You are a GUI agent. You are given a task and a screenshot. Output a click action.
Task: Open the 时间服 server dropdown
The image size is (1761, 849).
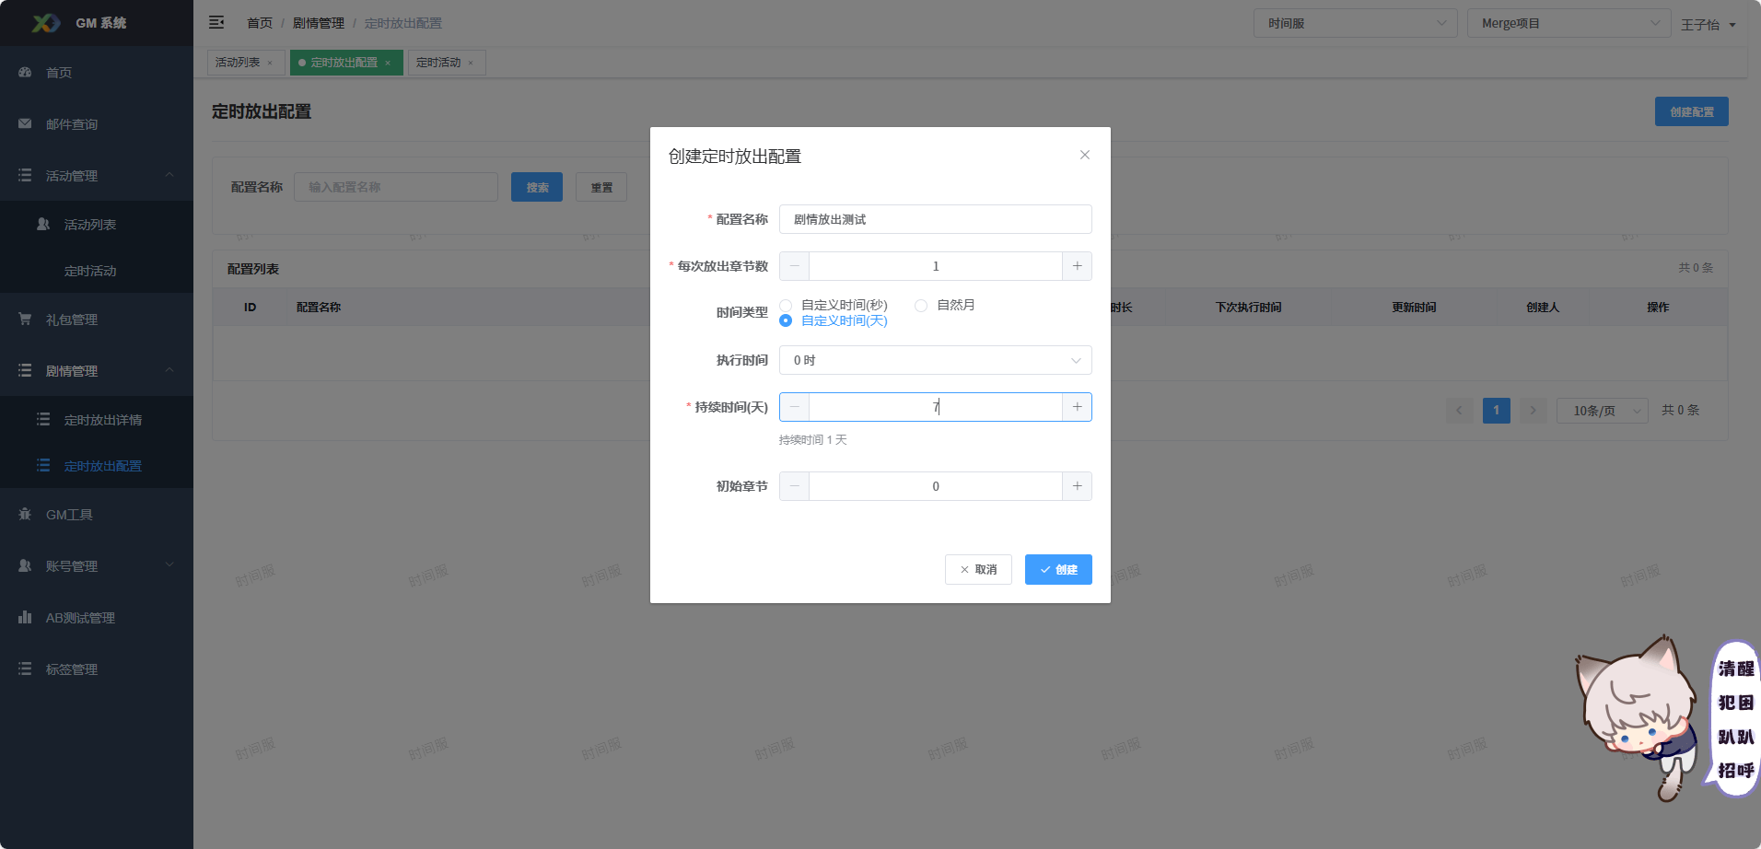click(x=1355, y=23)
